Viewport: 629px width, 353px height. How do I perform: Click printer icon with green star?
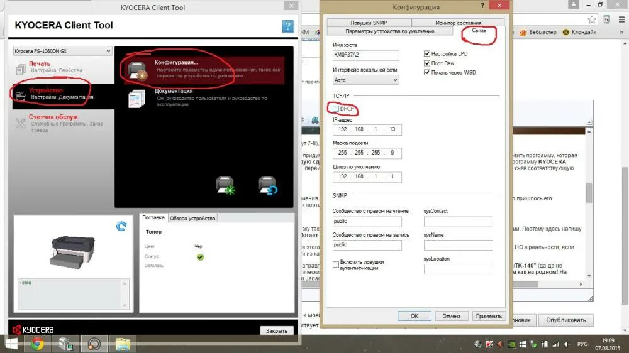pos(225,185)
